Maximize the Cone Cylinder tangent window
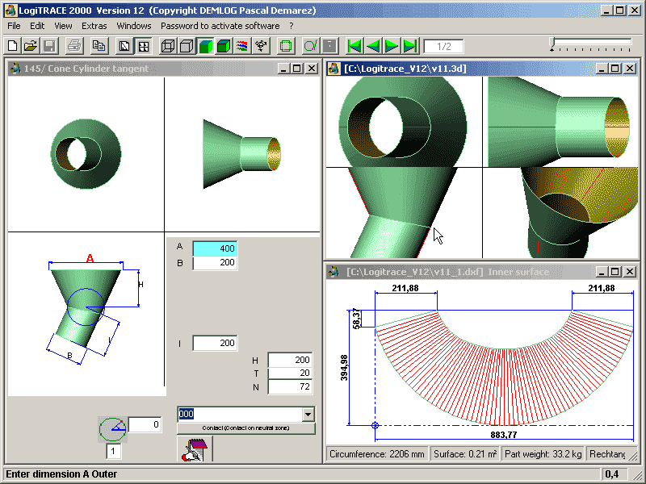 [x=297, y=69]
